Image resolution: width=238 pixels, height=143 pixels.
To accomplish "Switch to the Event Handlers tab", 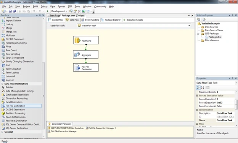I will point(90,20).
